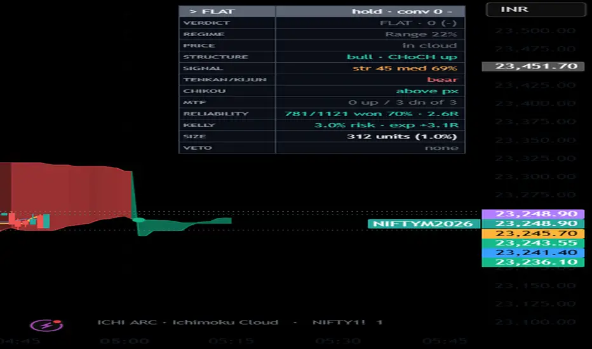
Task: Click the TENKAN/KIJUN row label
Action: [x=225, y=79]
